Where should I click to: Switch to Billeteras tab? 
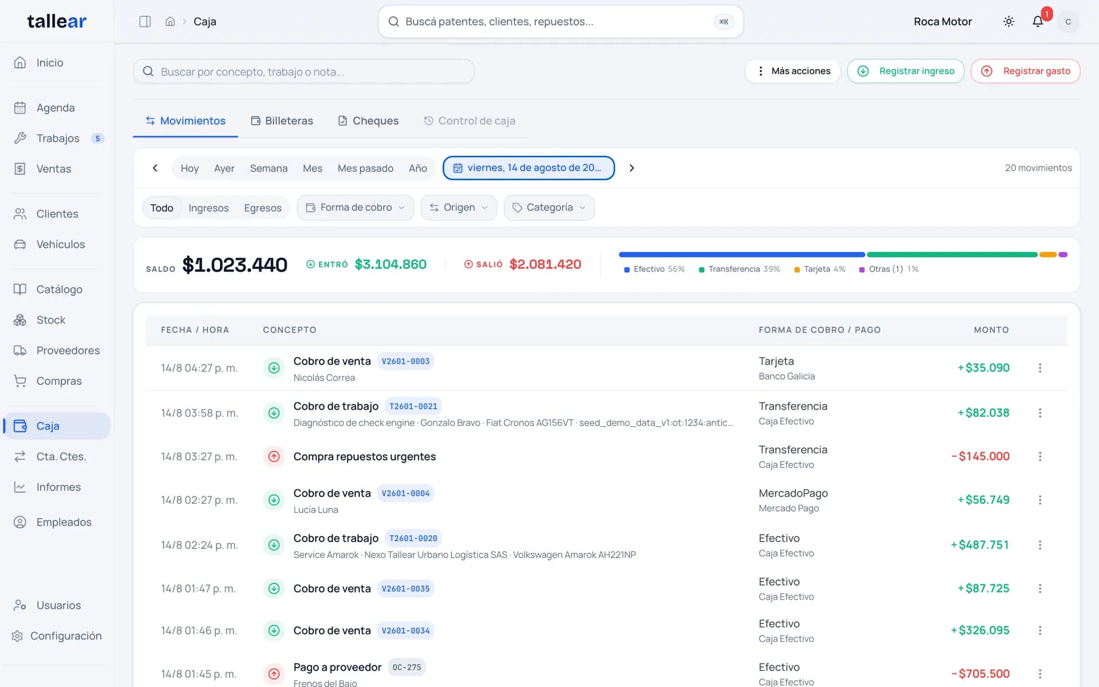pos(282,121)
